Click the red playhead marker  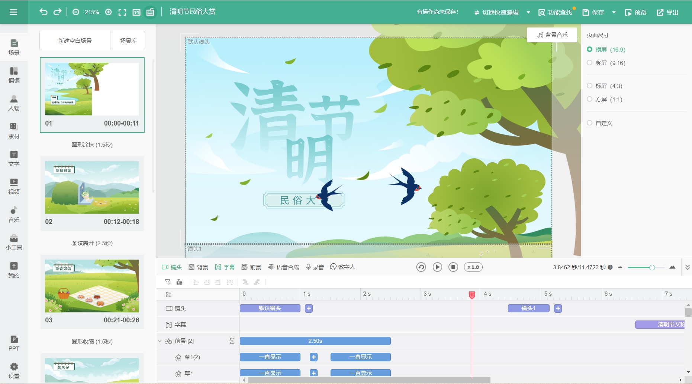(x=472, y=295)
